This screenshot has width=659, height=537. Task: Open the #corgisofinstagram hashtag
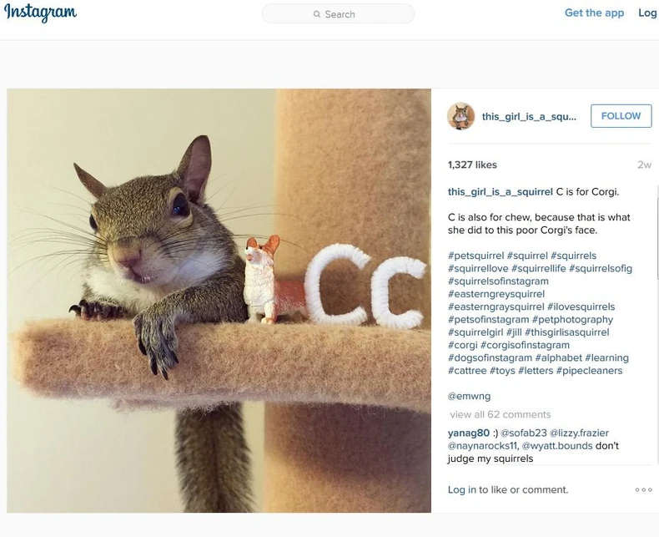coord(525,345)
